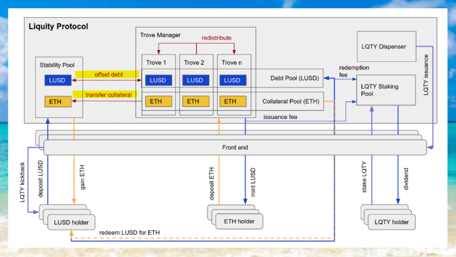Click the 'Trove Manager' heading
The height and width of the screenshot is (257, 456).
[160, 35]
